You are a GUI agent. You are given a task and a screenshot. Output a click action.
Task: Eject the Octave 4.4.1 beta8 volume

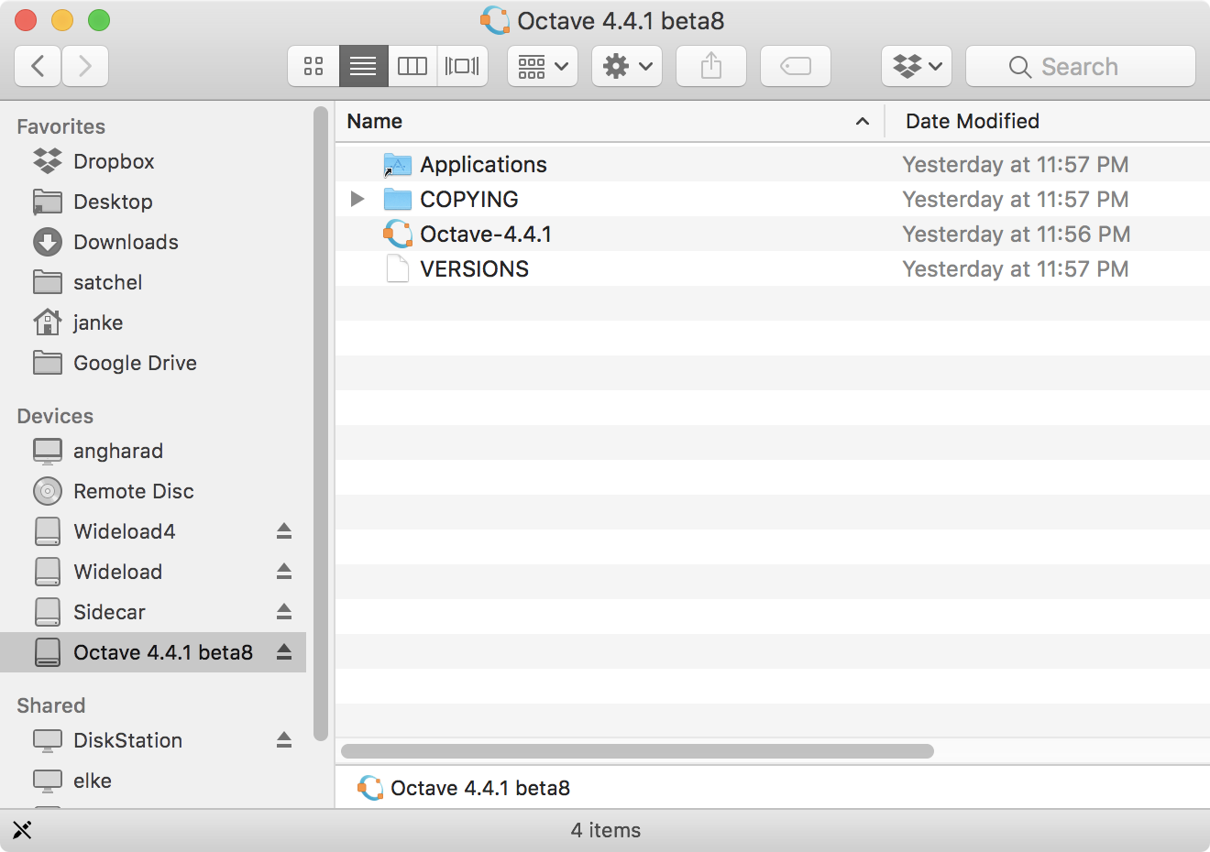pos(284,652)
